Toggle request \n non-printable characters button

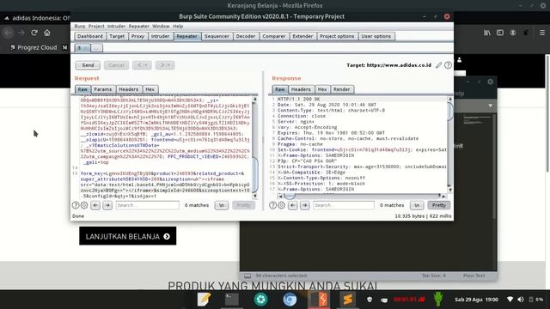pos(222,205)
